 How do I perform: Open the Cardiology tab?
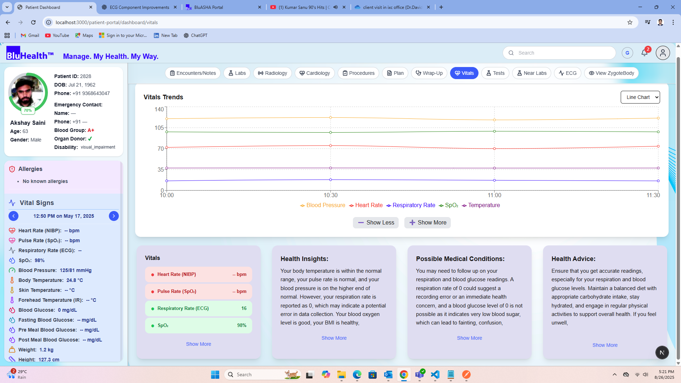tap(314, 73)
